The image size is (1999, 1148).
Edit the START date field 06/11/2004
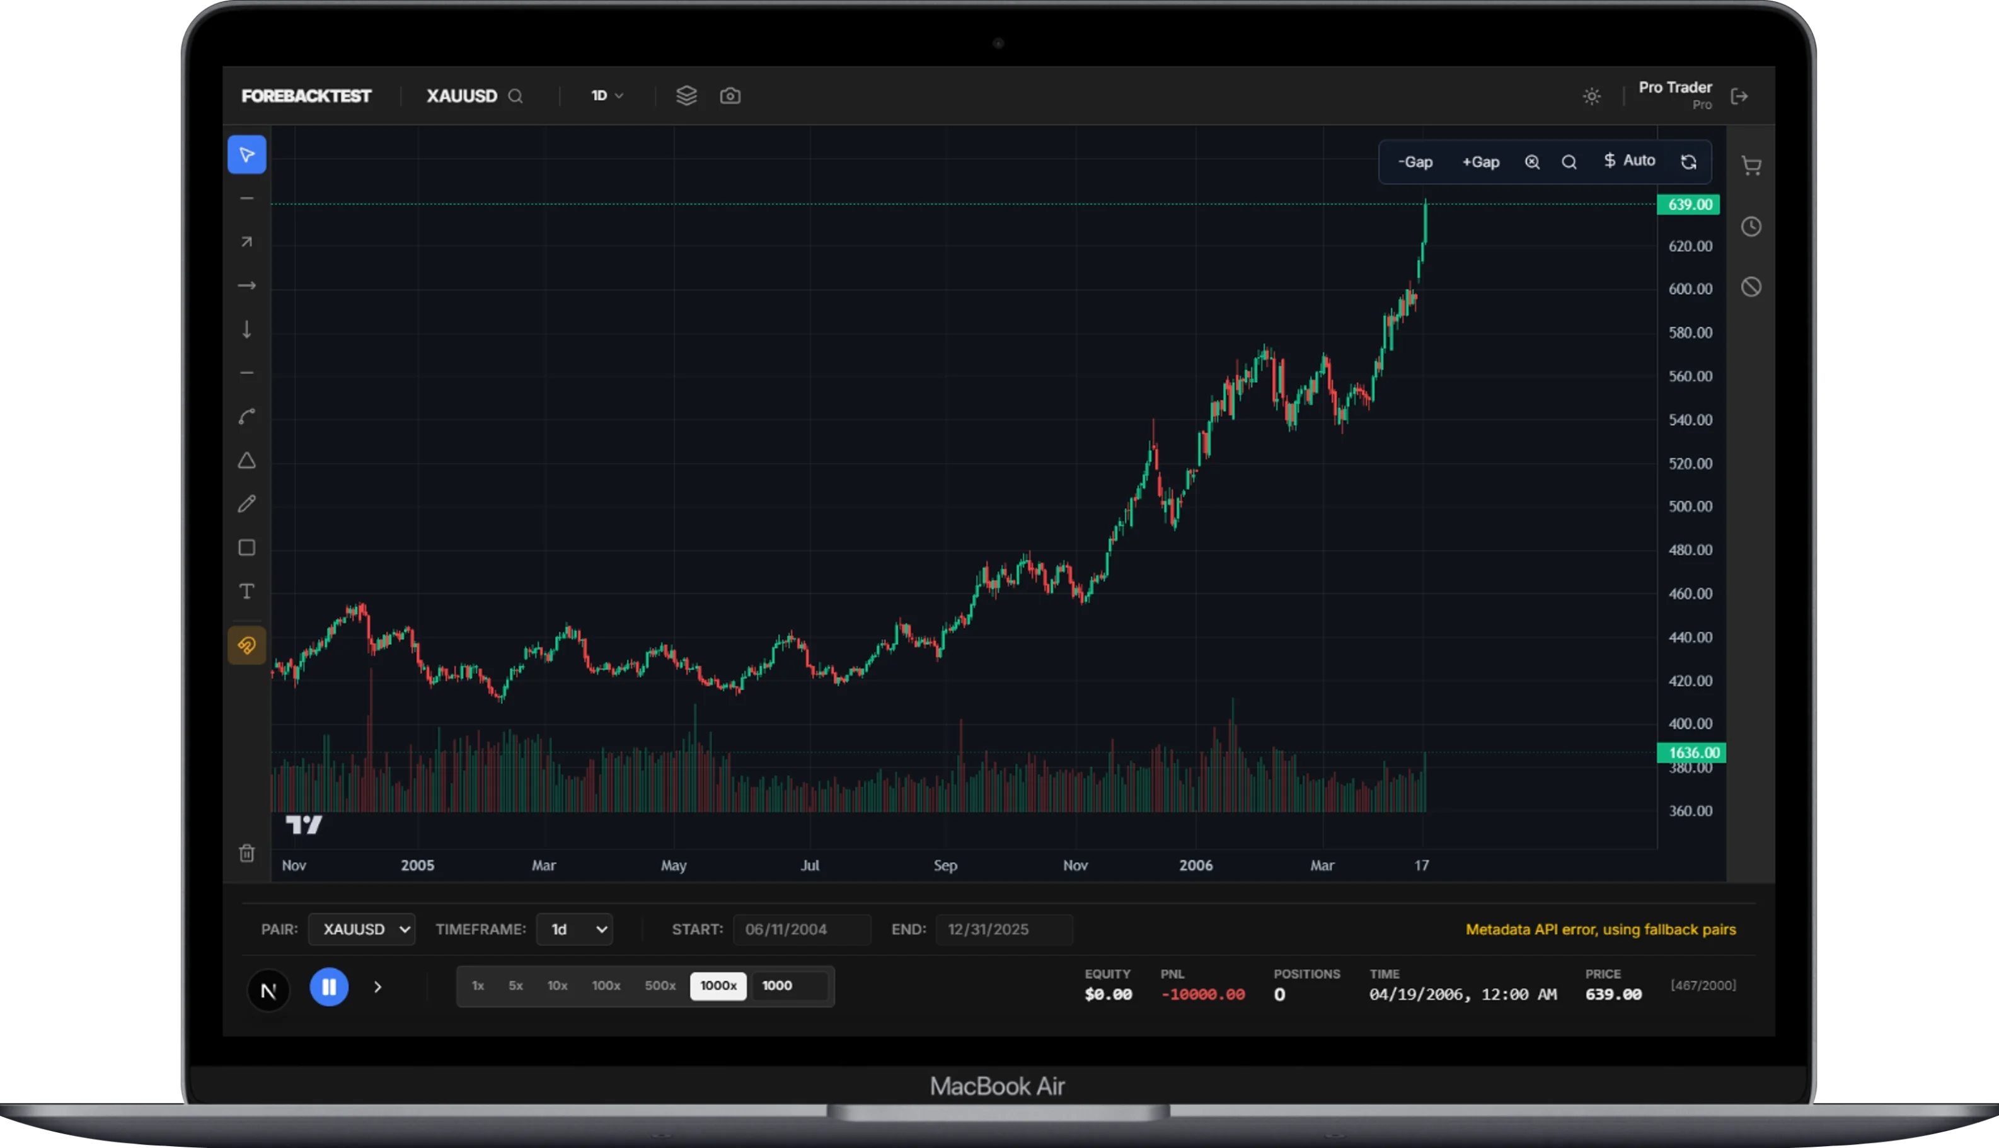pyautogui.click(x=802, y=929)
